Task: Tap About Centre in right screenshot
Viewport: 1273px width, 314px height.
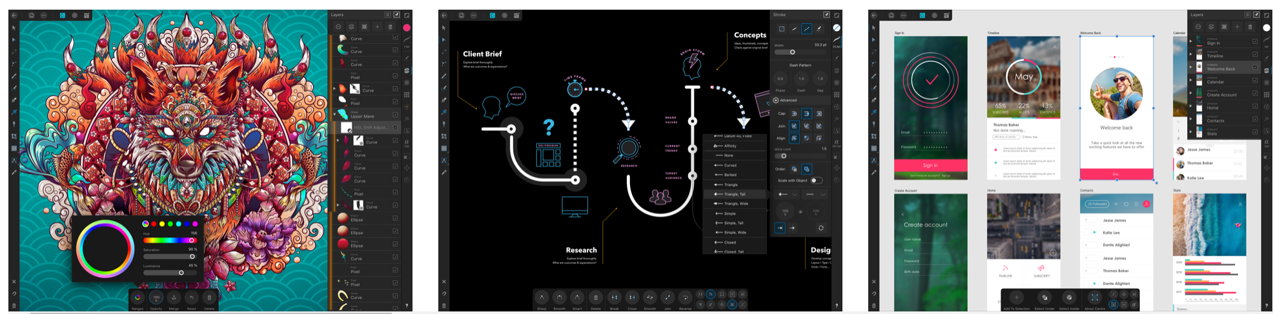Action: point(1095,299)
